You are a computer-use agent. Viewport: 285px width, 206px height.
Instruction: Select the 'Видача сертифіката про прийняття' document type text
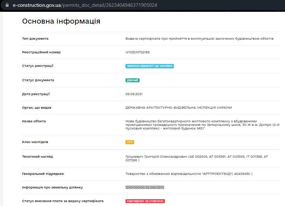(x=200, y=39)
